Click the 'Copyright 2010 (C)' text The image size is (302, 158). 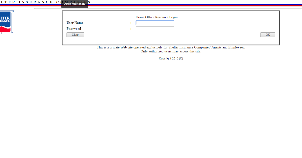click(171, 58)
